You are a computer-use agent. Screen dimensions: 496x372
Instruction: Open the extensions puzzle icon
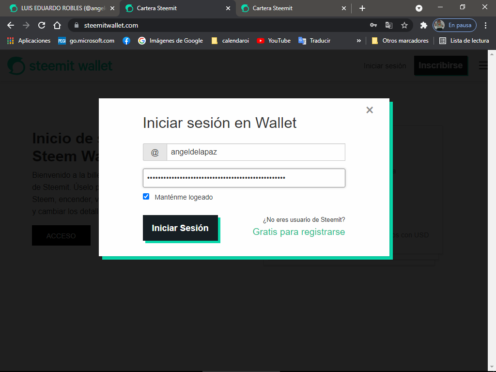click(423, 25)
